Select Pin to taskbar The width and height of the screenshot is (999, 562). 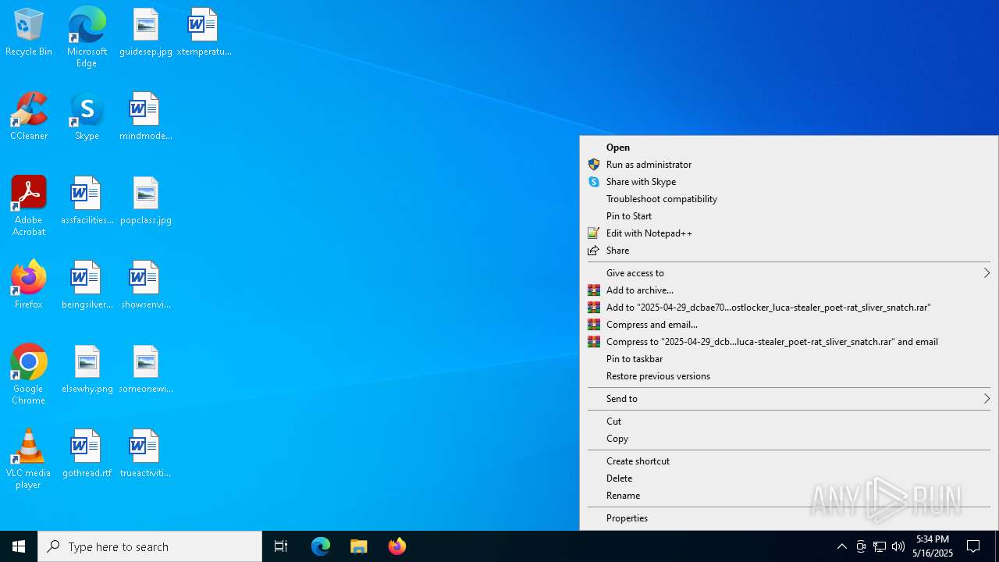pyautogui.click(x=789, y=359)
